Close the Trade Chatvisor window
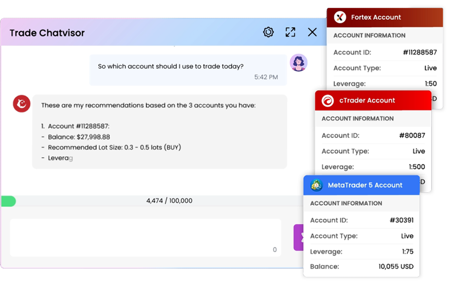This screenshot has width=457, height=286. [312, 32]
